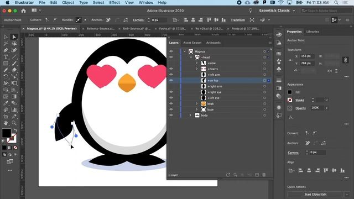Viewport: 354px width, 199px height.
Task: Choose the Rotate tool
Action: pyautogui.click(x=6, y=77)
